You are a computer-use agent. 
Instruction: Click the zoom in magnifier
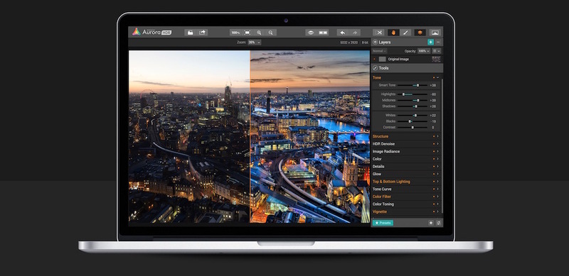click(x=259, y=33)
